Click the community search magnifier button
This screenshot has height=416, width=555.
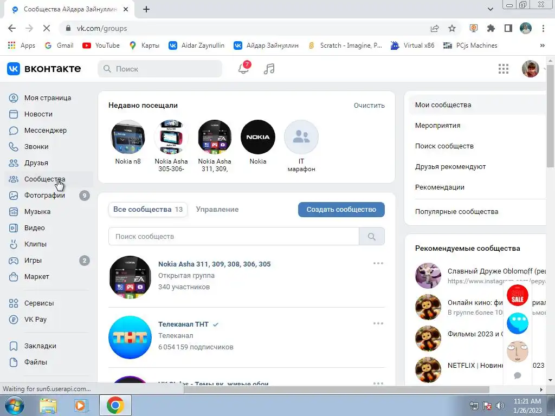tap(372, 236)
